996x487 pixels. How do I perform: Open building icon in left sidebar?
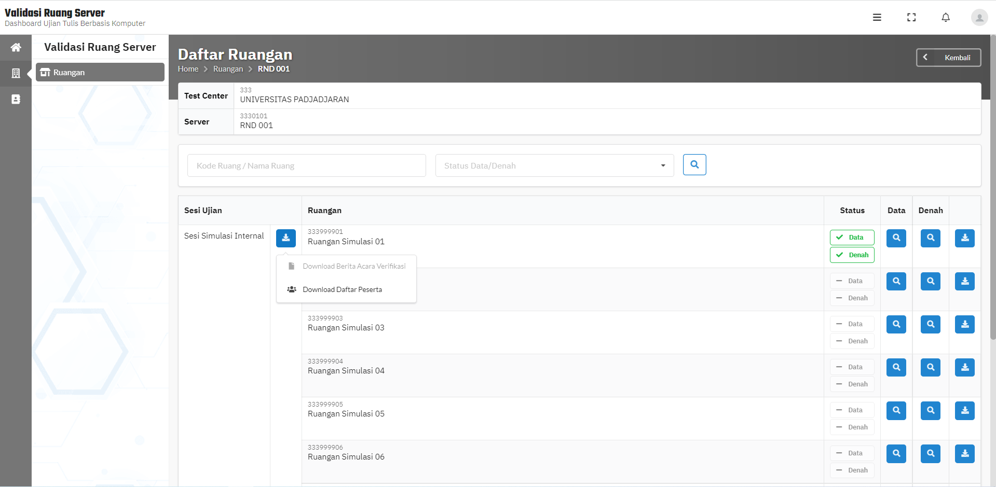[x=16, y=73]
